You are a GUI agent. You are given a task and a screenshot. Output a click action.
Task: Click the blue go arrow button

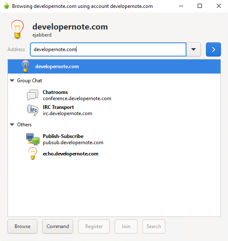click(x=213, y=49)
